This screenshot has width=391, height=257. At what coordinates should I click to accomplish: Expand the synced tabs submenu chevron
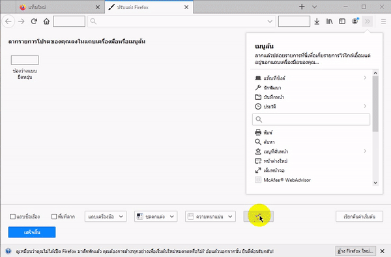coord(365,78)
